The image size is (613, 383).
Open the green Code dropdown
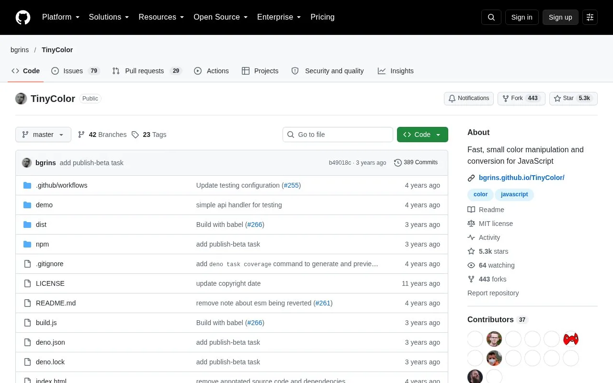click(422, 135)
